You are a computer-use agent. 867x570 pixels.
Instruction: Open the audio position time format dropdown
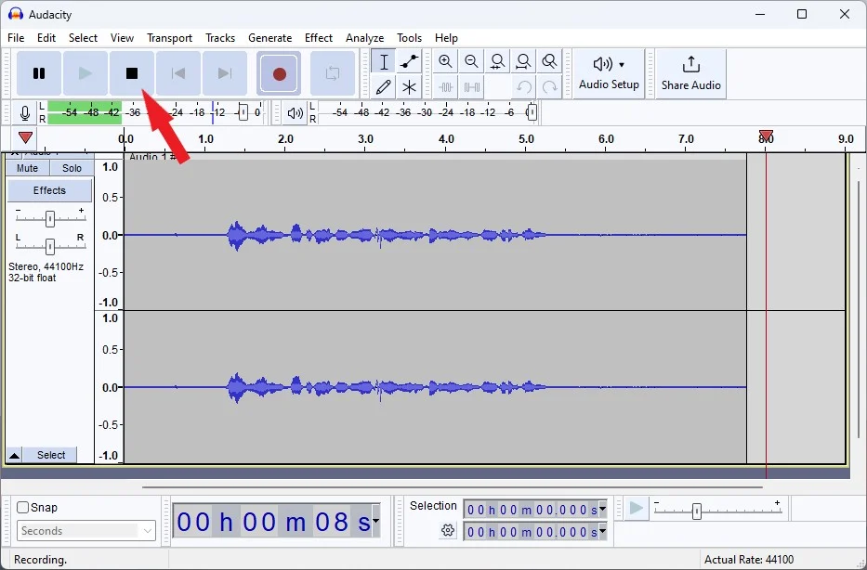point(374,523)
